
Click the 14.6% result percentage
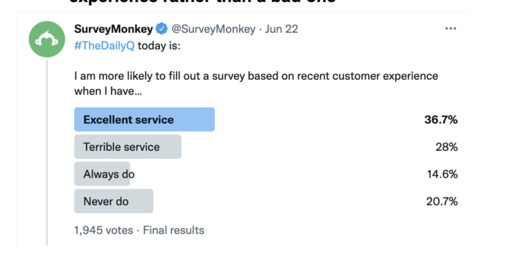(442, 174)
